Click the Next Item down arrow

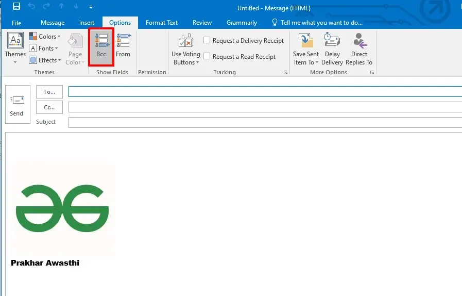coord(76,7)
